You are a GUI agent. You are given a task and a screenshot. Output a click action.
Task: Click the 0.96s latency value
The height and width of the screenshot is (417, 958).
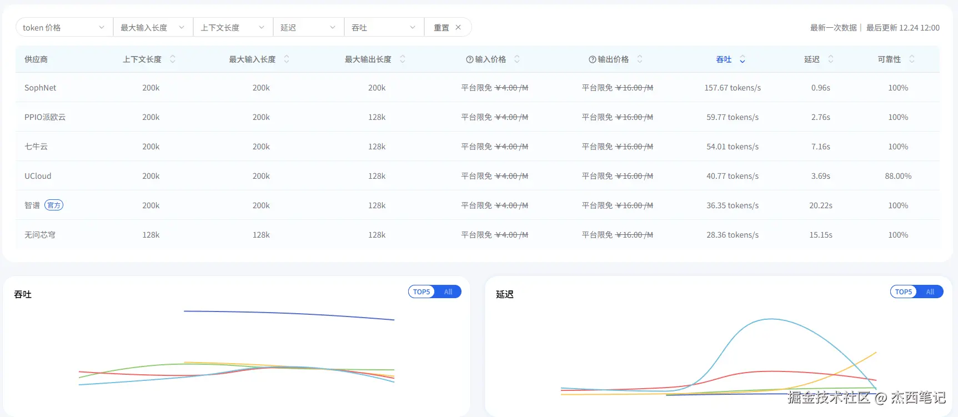pyautogui.click(x=821, y=88)
